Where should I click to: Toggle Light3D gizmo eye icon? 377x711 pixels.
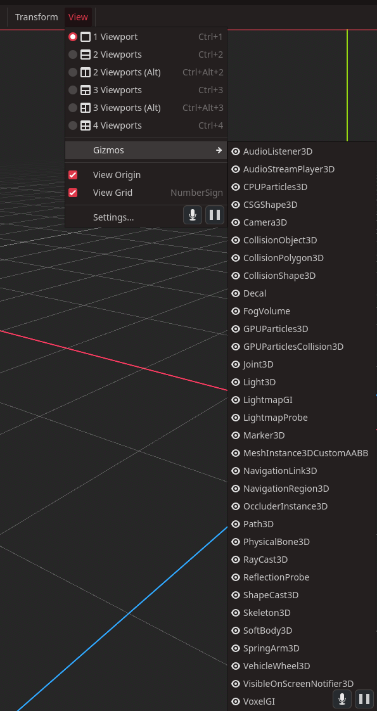pyautogui.click(x=235, y=382)
